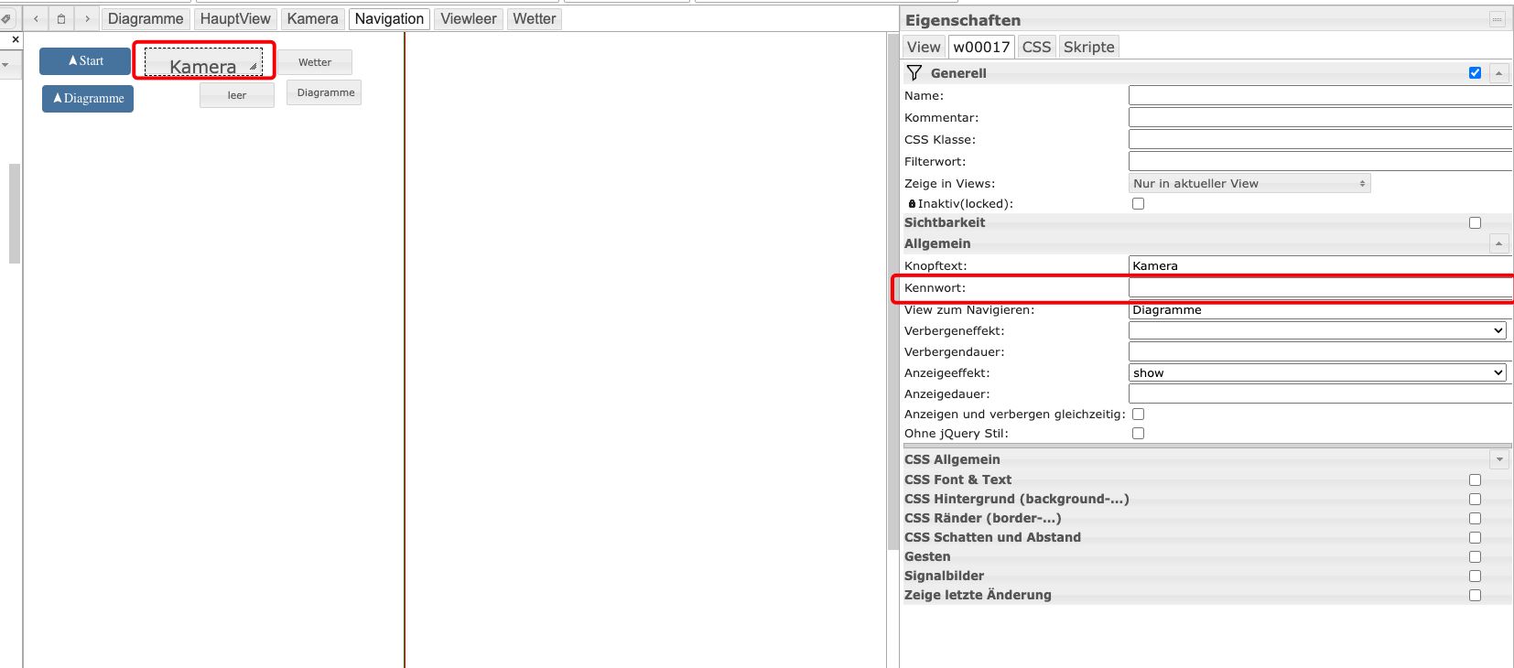Open the Zeige in Views dropdown

1249,184
